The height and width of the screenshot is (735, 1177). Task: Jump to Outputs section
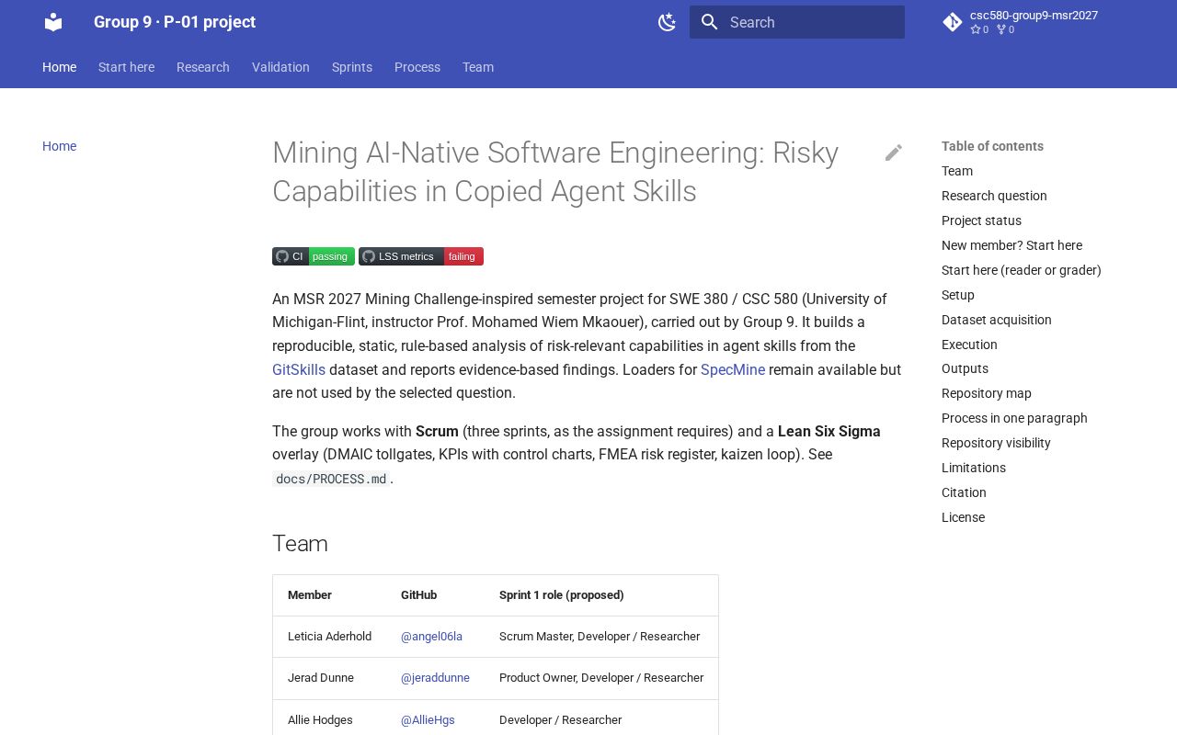pyautogui.click(x=965, y=368)
